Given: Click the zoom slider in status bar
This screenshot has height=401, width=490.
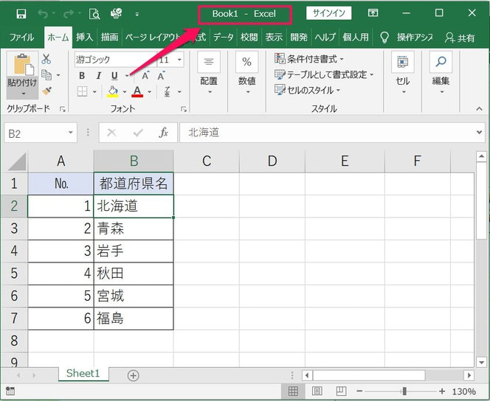Looking at the screenshot, I should 404,391.
